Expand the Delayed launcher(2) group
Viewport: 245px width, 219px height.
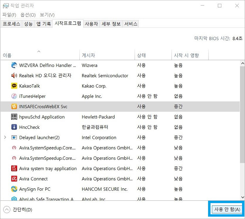coord(5,138)
